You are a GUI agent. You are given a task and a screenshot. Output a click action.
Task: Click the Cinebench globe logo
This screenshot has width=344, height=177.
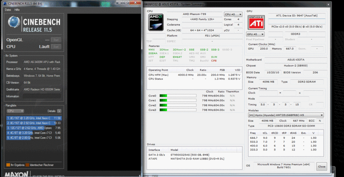pos(14,22)
